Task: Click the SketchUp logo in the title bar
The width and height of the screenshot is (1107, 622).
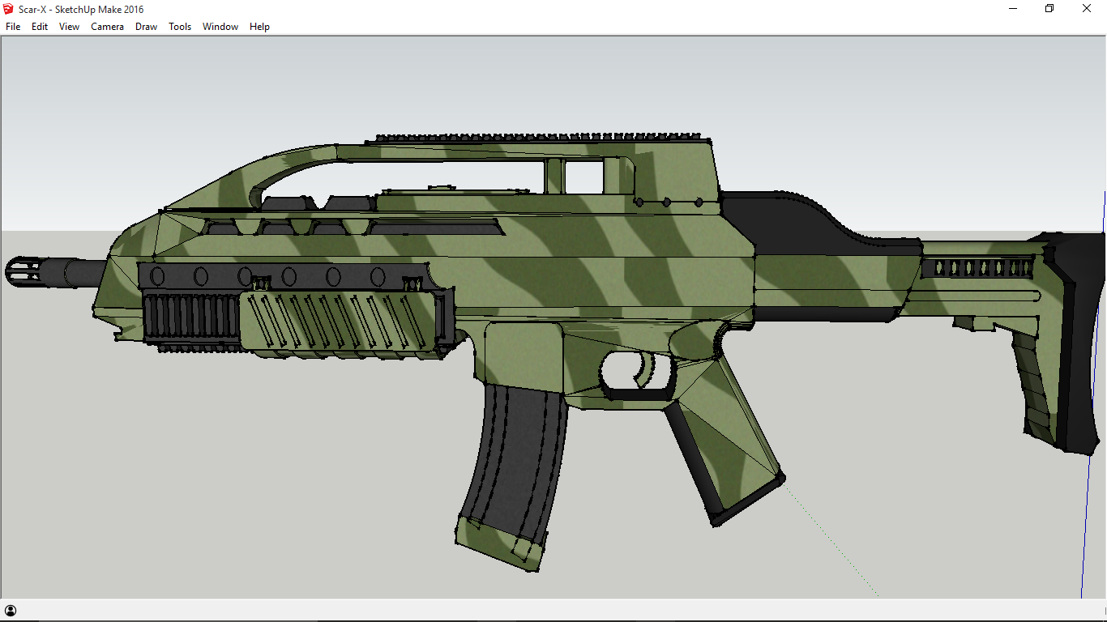Action: tap(8, 9)
